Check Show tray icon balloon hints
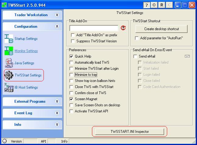197x145 pixels. [x=71, y=81]
